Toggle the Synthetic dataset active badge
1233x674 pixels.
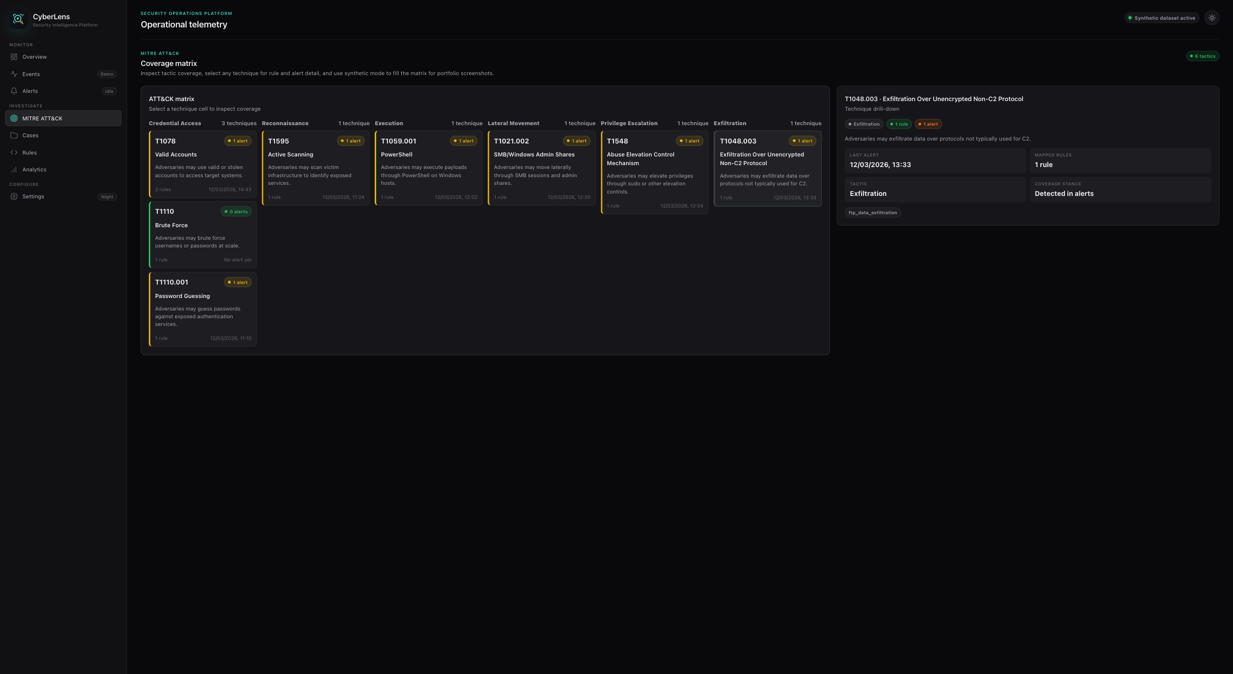click(x=1161, y=18)
